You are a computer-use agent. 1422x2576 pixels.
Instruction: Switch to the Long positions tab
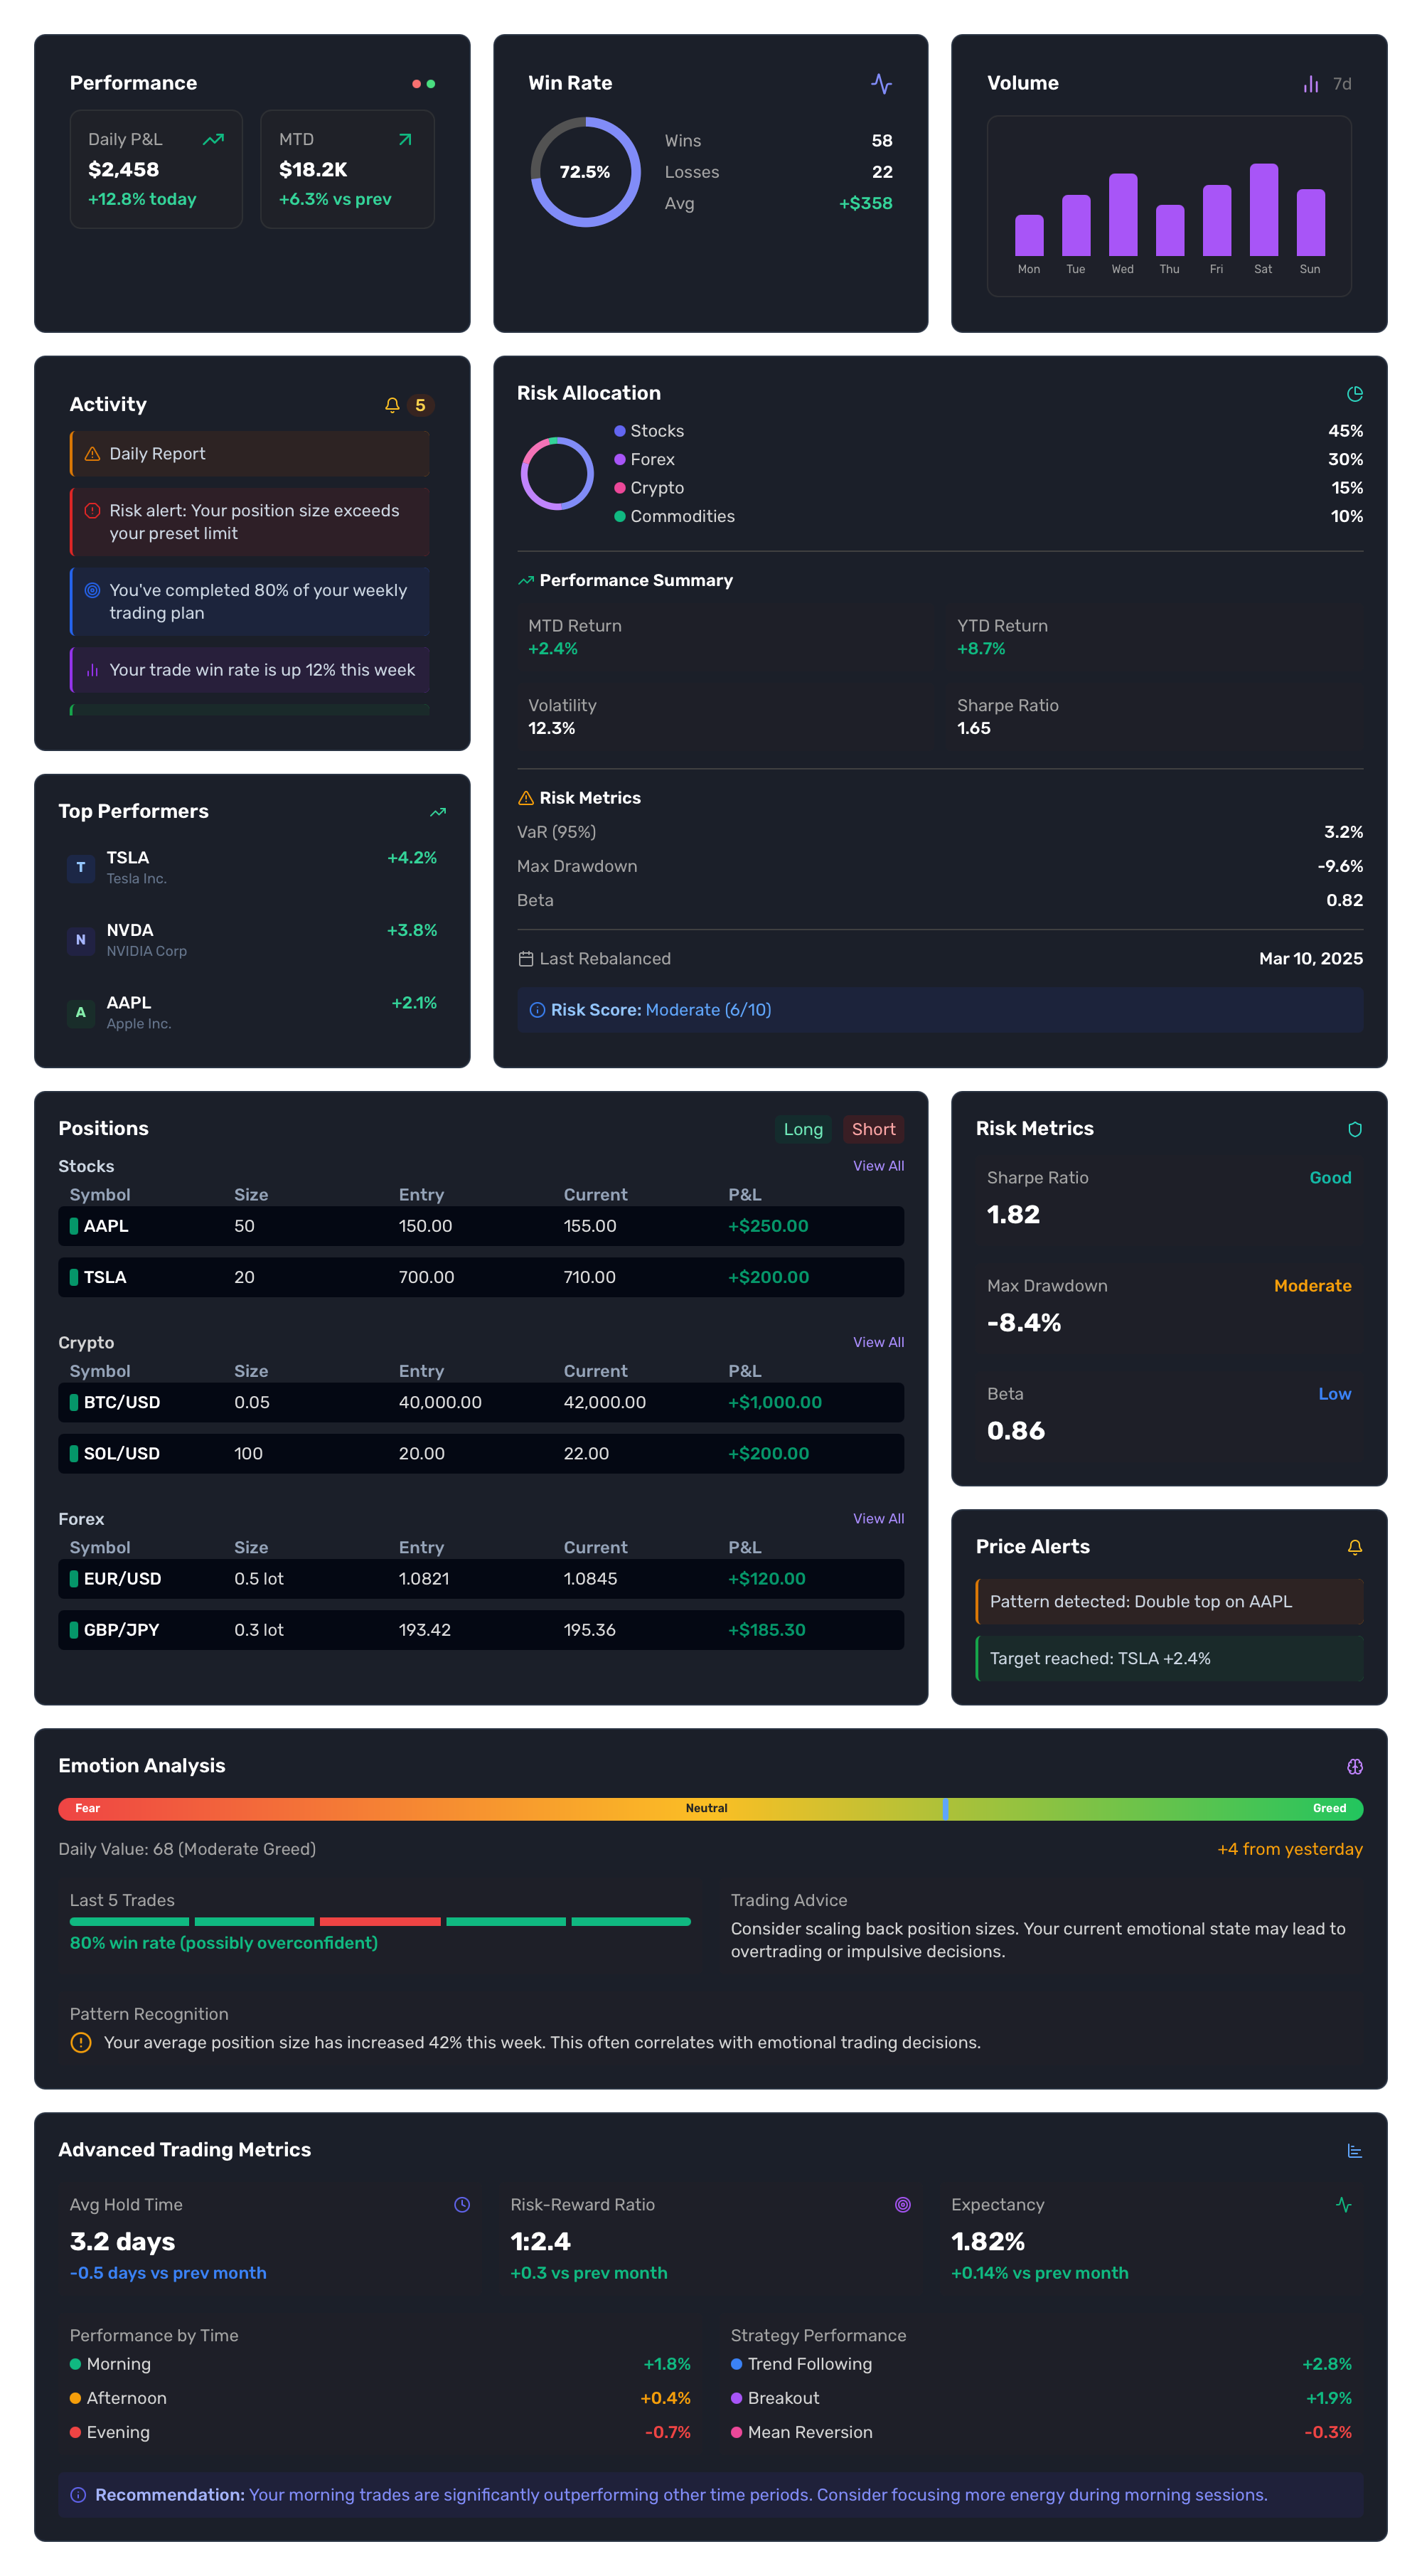pyautogui.click(x=803, y=1129)
